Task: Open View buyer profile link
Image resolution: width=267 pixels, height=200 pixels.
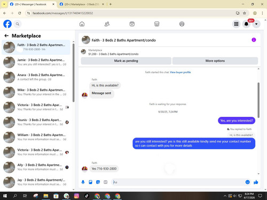Action: 180,72
